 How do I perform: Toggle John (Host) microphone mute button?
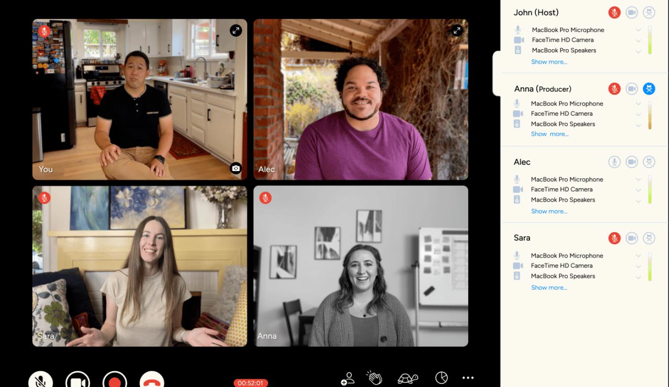(615, 12)
